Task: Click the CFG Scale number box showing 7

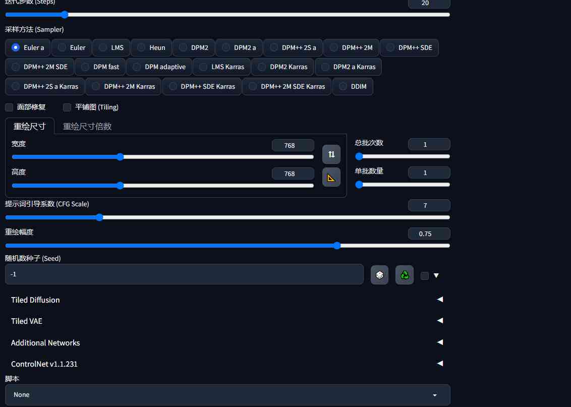Action: click(x=429, y=205)
